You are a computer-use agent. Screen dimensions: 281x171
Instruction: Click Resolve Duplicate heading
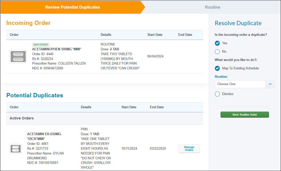[x=238, y=23]
